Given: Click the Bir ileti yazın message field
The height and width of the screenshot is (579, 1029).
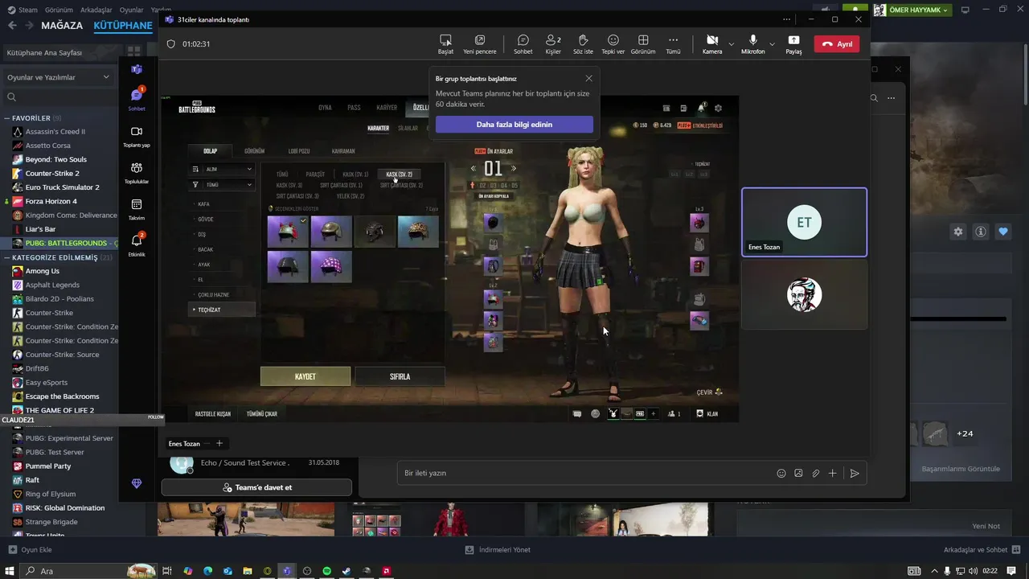Looking at the screenshot, I should (587, 473).
